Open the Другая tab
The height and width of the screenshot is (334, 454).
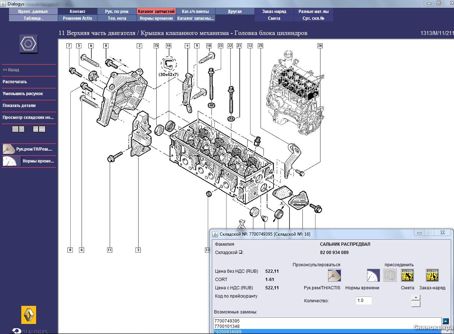235,12
